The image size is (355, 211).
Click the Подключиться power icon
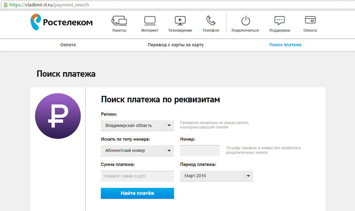click(245, 21)
